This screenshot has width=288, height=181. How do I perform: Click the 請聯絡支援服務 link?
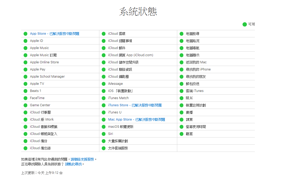click(82, 159)
